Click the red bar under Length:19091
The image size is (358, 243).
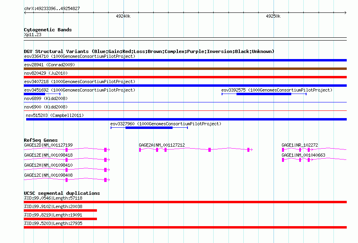coord(60,219)
